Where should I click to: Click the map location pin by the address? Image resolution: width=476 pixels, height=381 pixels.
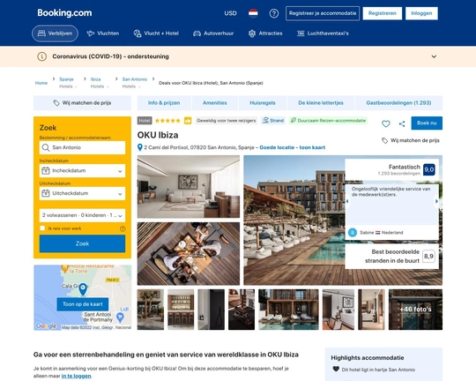(x=140, y=147)
